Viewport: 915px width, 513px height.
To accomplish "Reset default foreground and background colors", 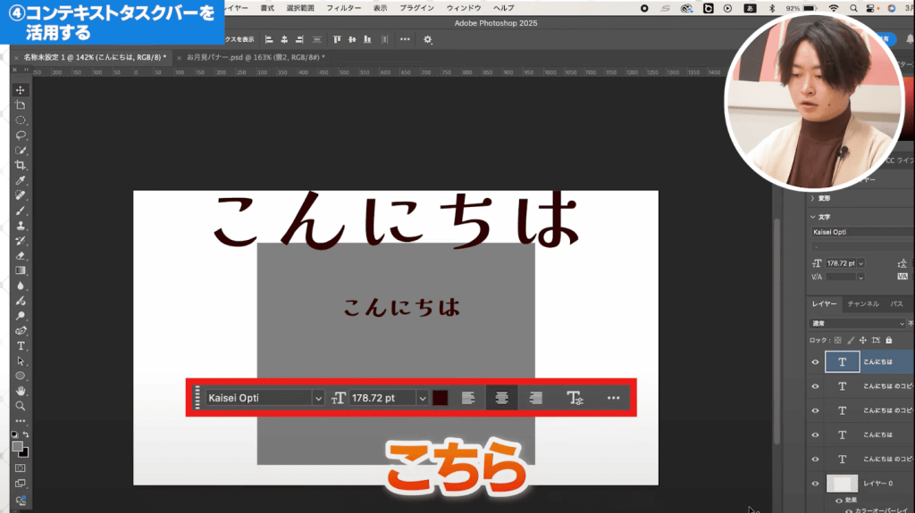I will click(14, 434).
